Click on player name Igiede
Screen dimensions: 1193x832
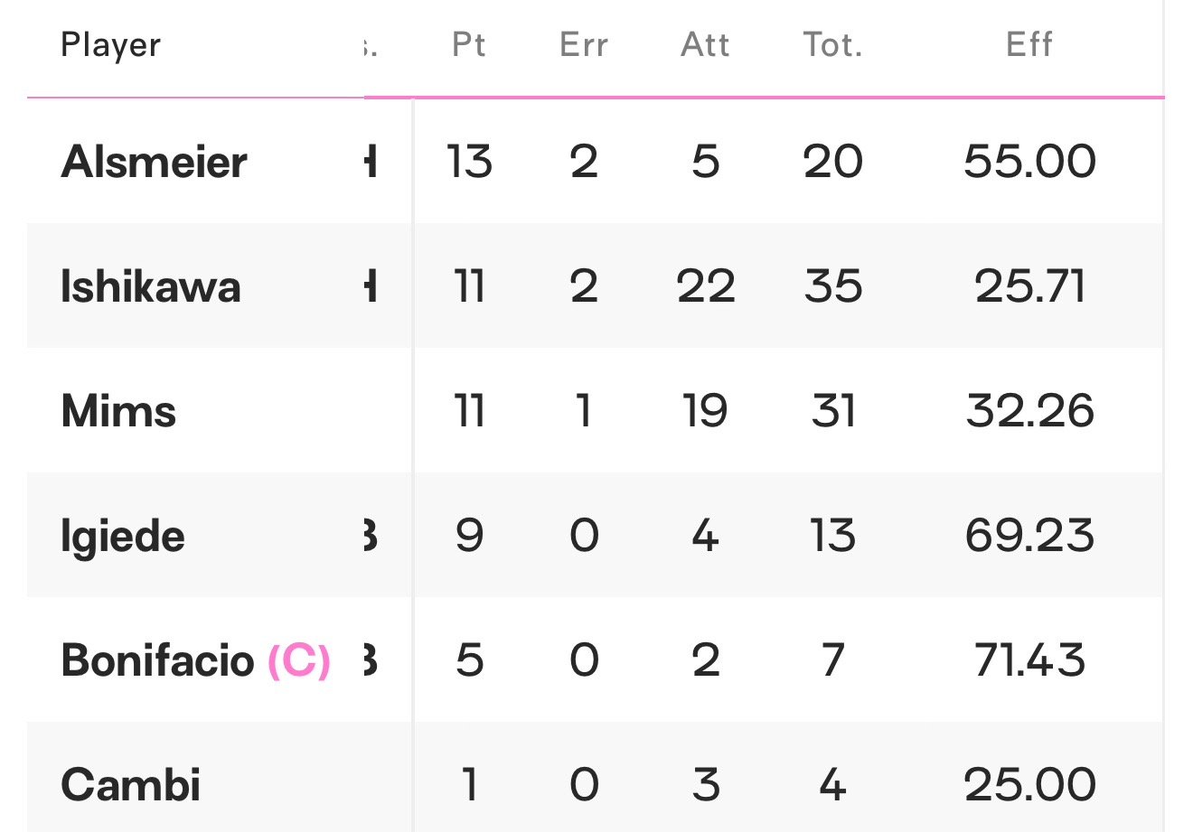click(123, 538)
